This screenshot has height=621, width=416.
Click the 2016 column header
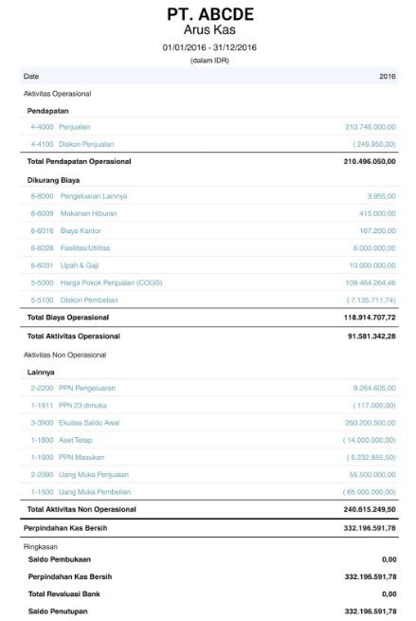point(388,77)
